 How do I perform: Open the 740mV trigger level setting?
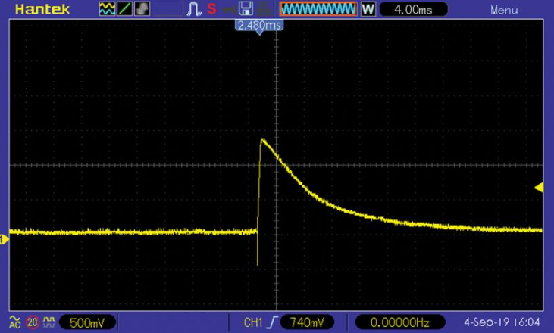click(x=308, y=323)
